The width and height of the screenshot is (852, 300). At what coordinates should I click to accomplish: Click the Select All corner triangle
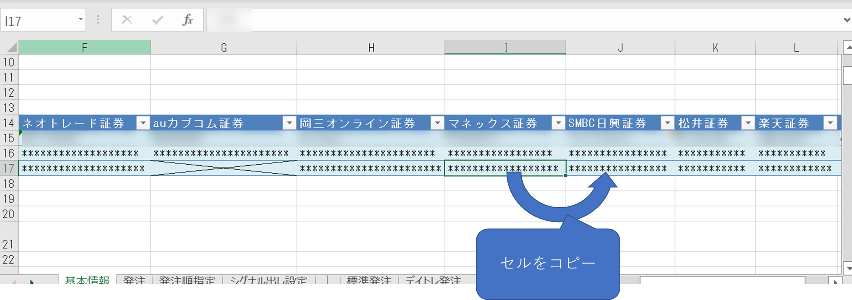(x=12, y=47)
